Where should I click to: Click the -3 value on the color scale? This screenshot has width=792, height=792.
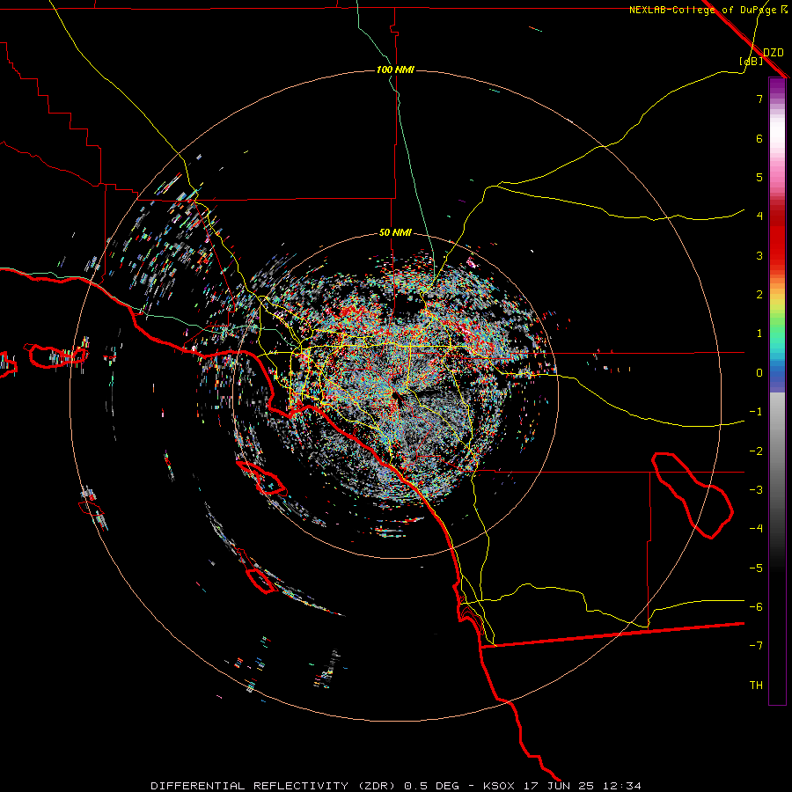pos(756,490)
